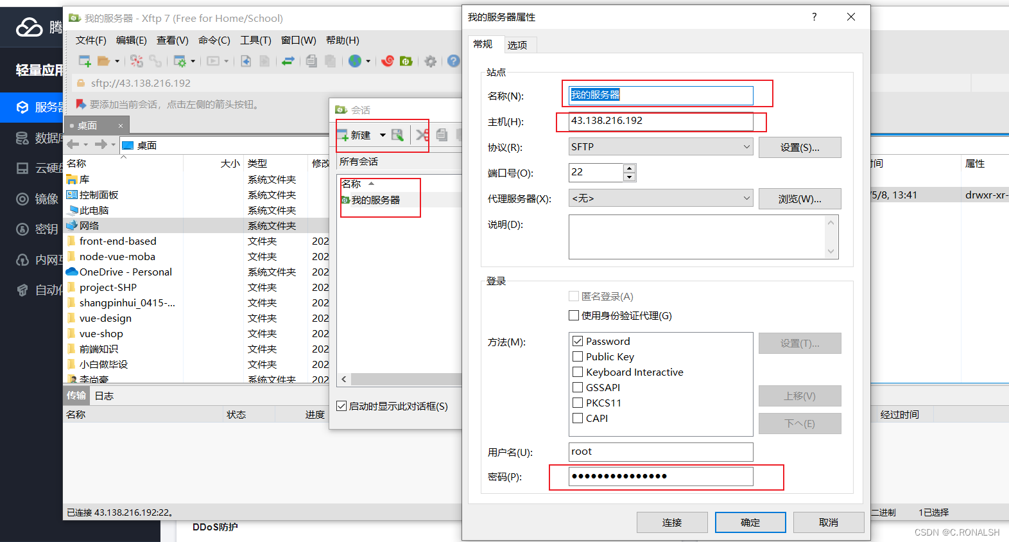Click the Tencent Cloud logo
Screen dimensions: 1009x542
30,27
